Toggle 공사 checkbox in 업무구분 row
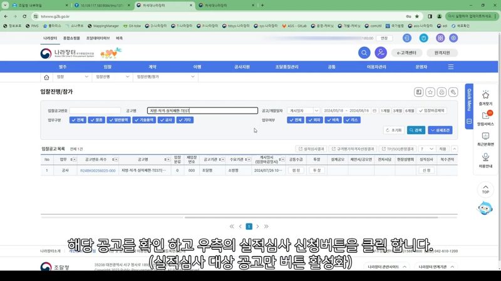 click(166, 120)
